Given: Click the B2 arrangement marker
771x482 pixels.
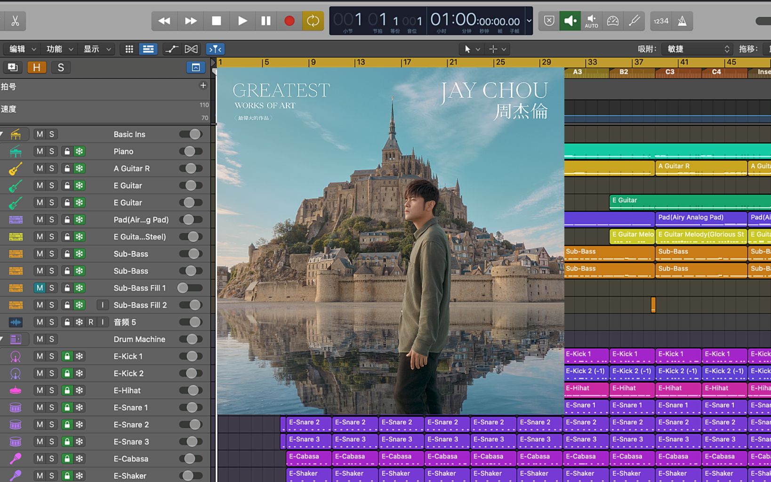Looking at the screenshot, I should click(632, 72).
